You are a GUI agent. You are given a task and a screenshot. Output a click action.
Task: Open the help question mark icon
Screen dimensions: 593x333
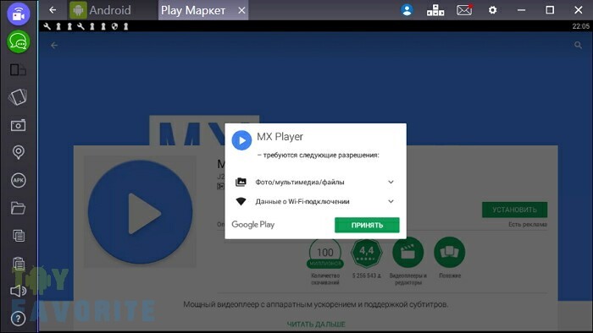click(x=18, y=319)
